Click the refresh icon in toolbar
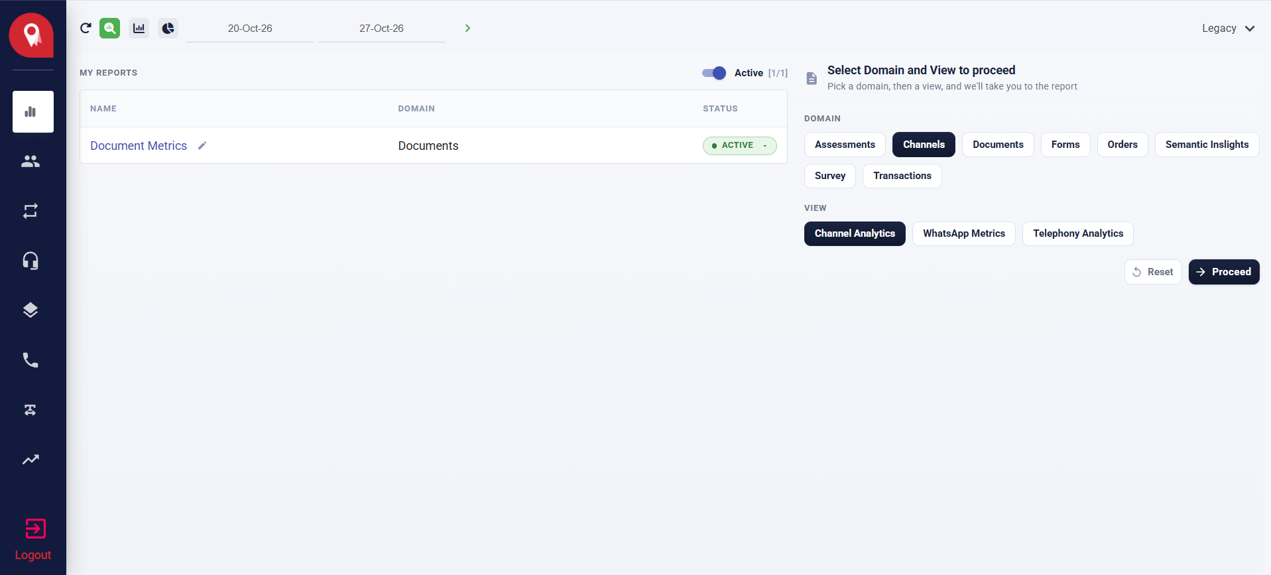Image resolution: width=1271 pixels, height=575 pixels. click(x=86, y=28)
